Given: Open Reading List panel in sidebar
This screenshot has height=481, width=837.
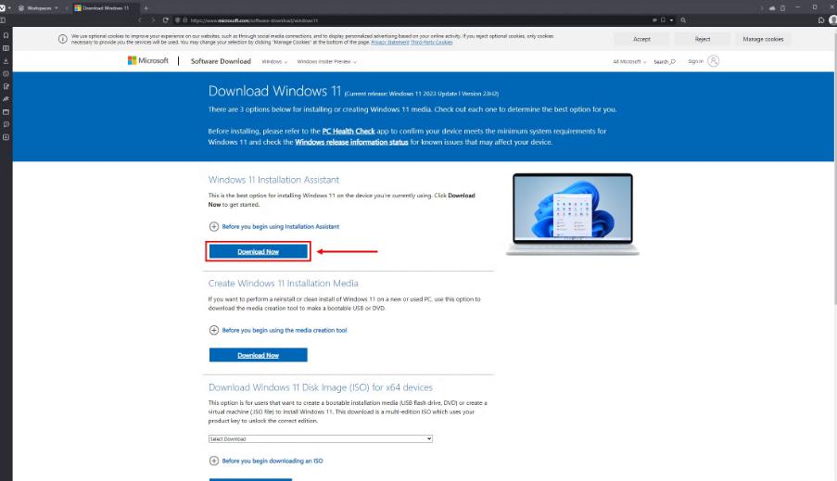Looking at the screenshot, I should tap(6, 48).
